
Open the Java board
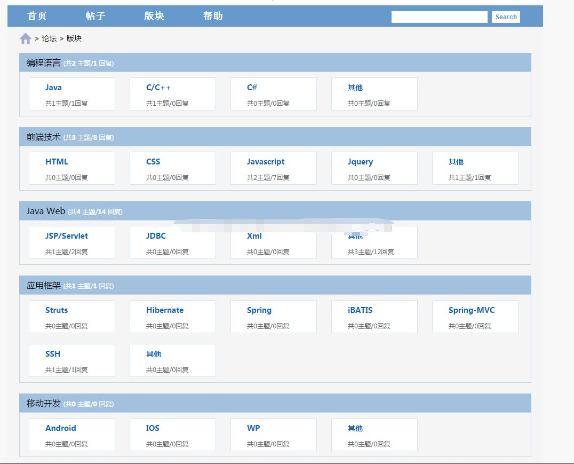tap(53, 88)
